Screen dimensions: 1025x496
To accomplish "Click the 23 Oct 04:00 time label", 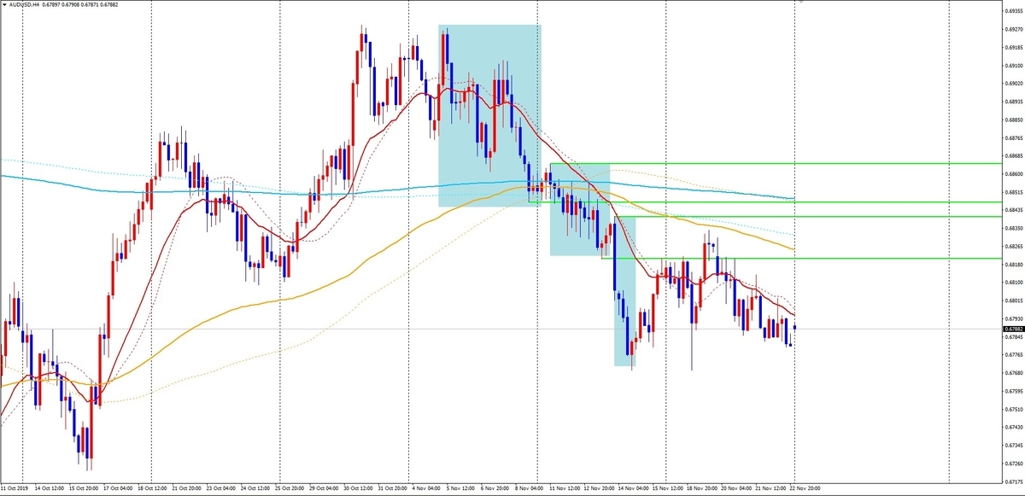I will [x=222, y=489].
